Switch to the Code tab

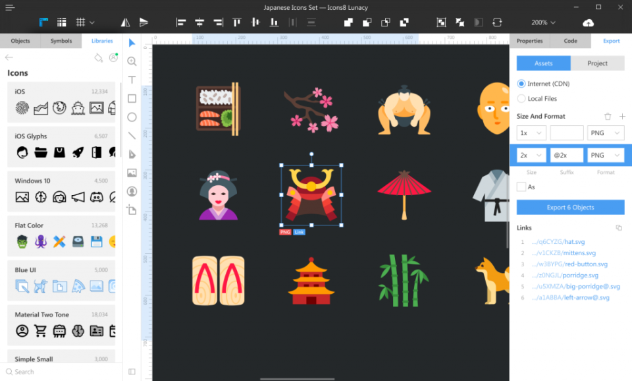(x=570, y=40)
